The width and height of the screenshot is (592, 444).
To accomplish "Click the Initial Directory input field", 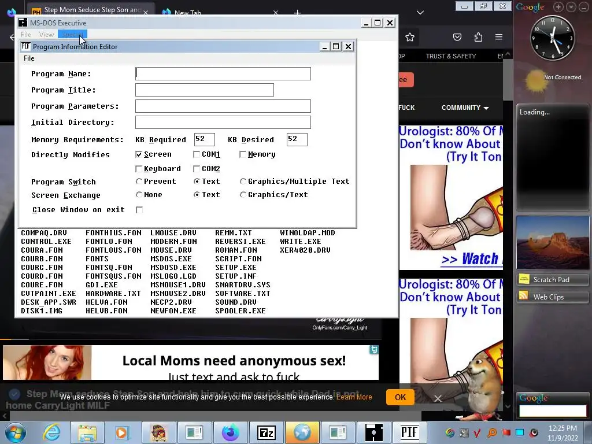I will pyautogui.click(x=223, y=123).
